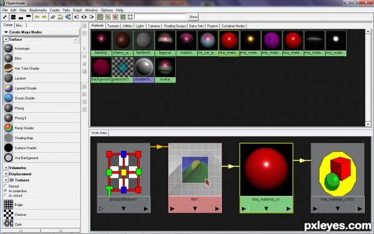Show input and output connections icon

pyautogui.click(x=84, y=17)
